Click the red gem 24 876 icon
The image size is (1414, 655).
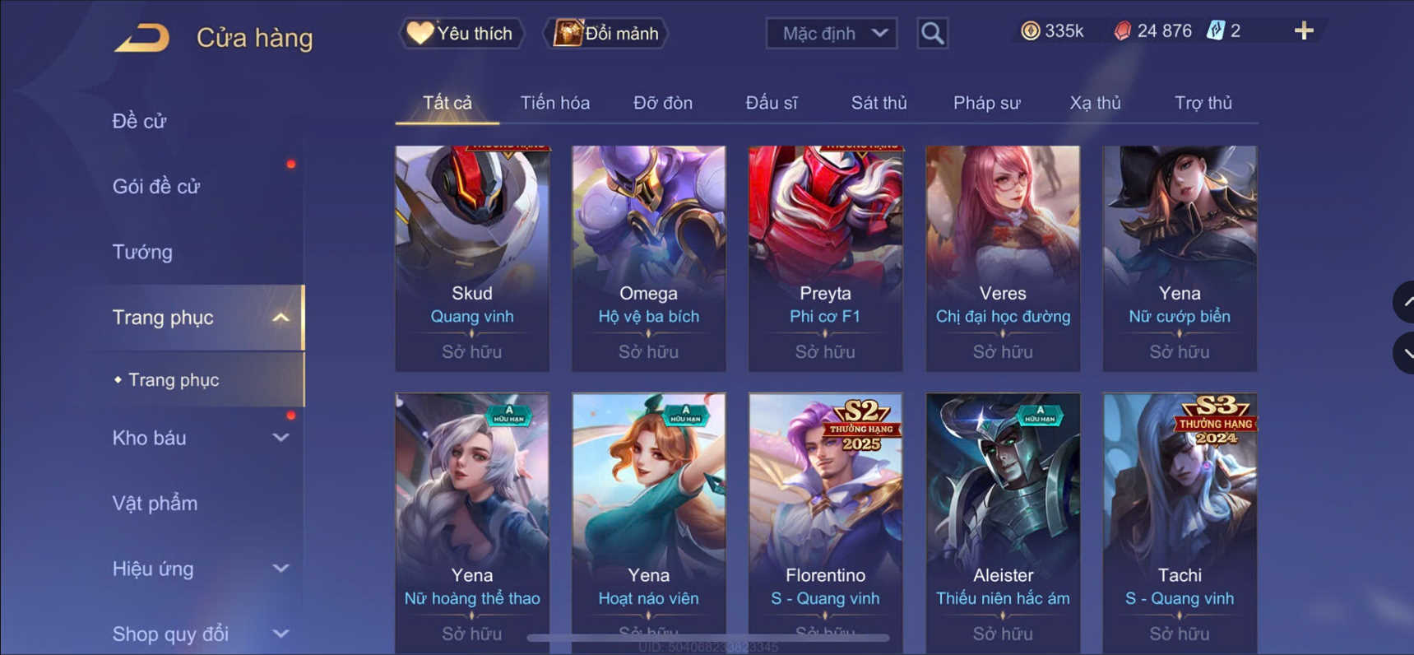[1122, 31]
